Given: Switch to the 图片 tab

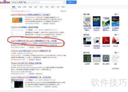Looking at the screenshot, I should 41,7.
